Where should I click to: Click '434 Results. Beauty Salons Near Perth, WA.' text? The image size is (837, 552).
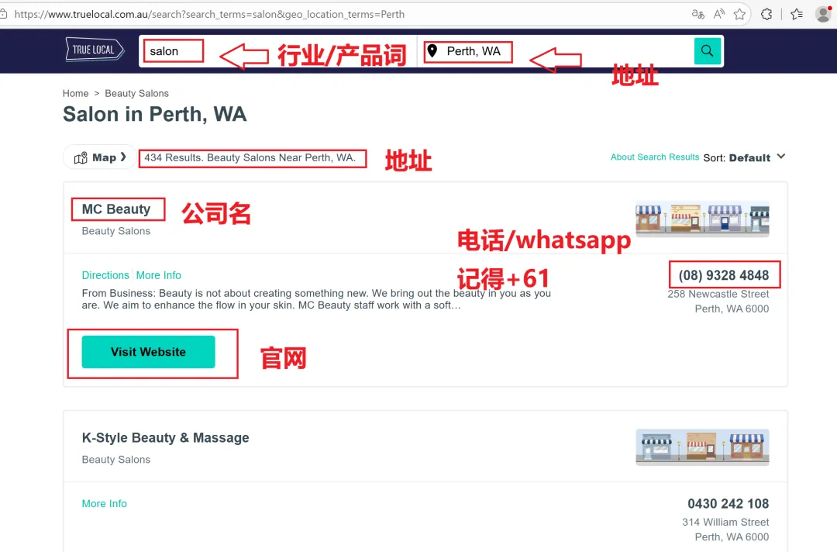250,158
